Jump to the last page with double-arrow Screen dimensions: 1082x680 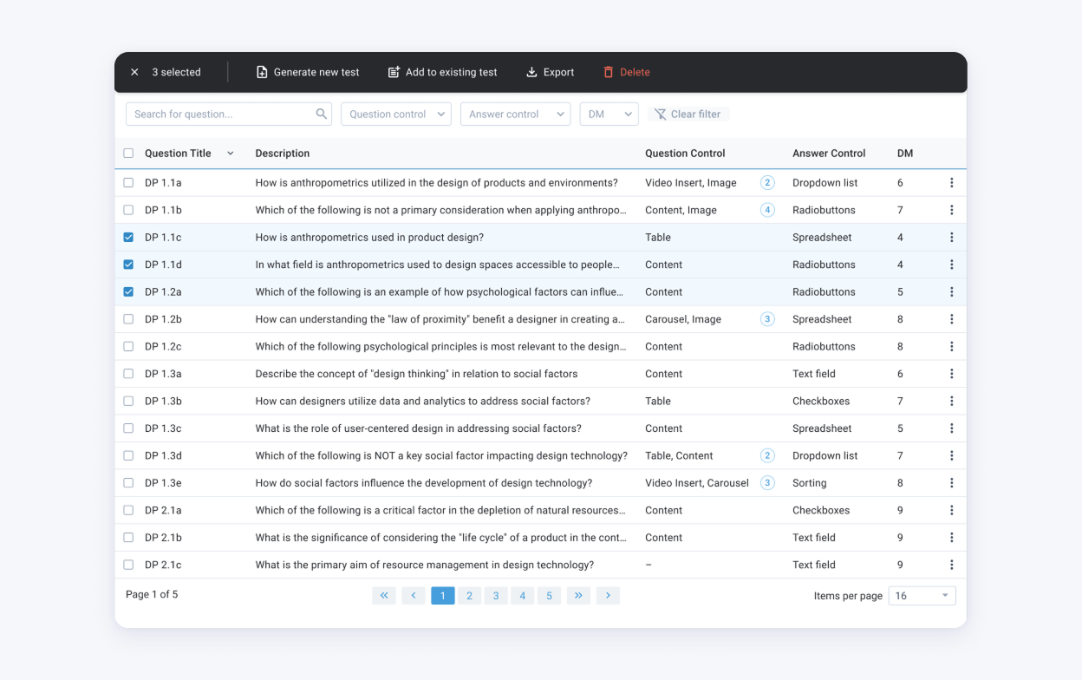(578, 596)
